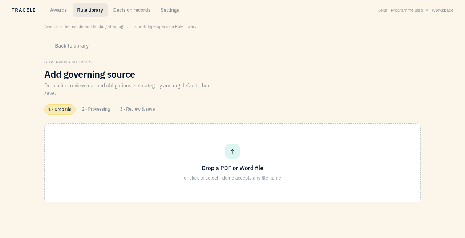
Task: Switch to Decision records tab
Action: pyautogui.click(x=132, y=10)
